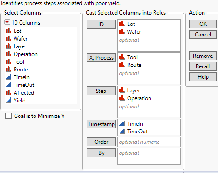This screenshot has width=218, height=173.
Task: Click the Order optional numeric field
Action: [x=149, y=142]
